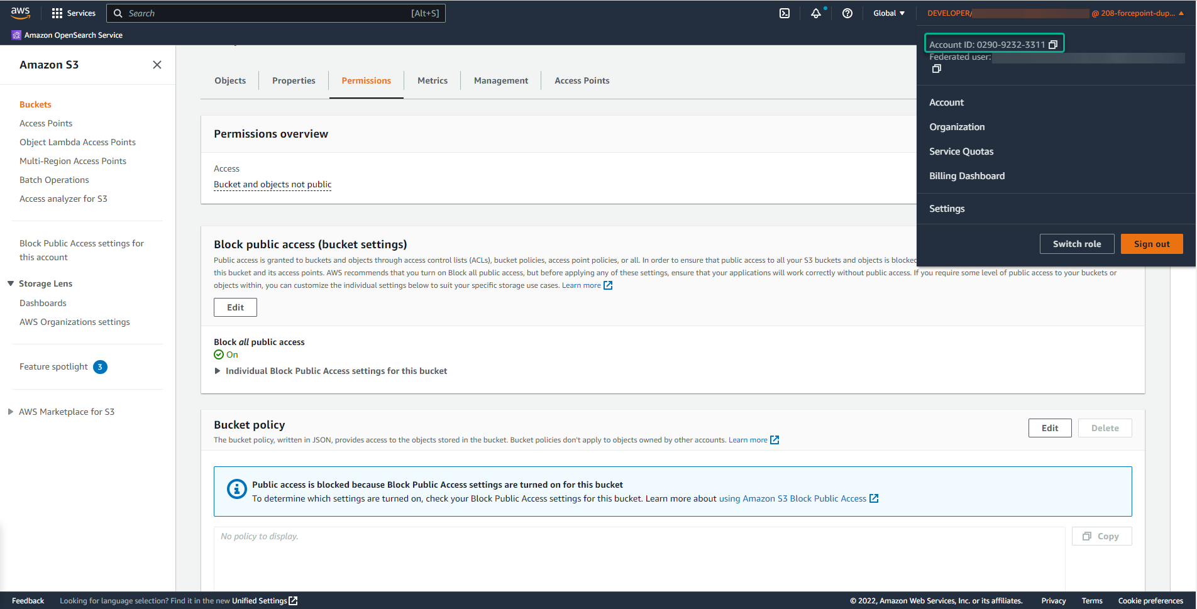This screenshot has width=1197, height=609.
Task: Switch to the Metrics tab
Action: tap(432, 80)
